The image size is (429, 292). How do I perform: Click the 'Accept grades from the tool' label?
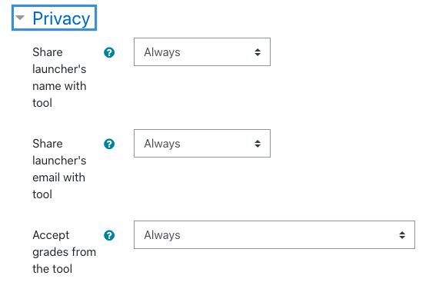pyautogui.click(x=65, y=252)
